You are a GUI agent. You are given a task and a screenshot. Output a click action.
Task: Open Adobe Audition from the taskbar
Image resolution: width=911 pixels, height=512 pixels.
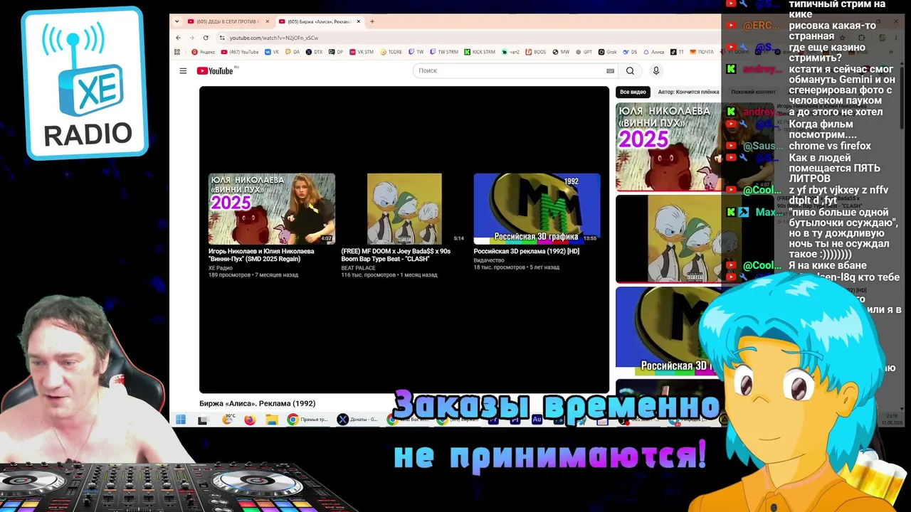point(537,420)
